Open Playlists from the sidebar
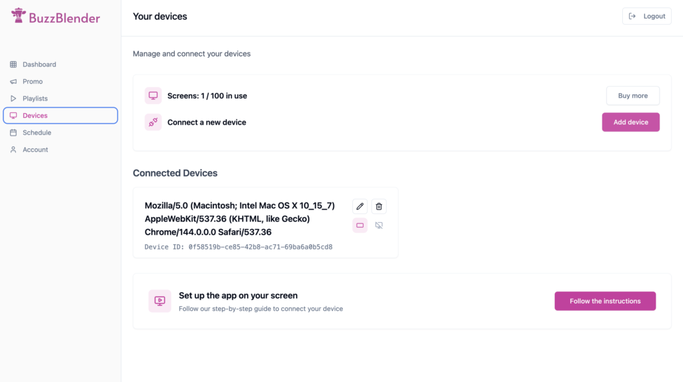 coord(35,98)
